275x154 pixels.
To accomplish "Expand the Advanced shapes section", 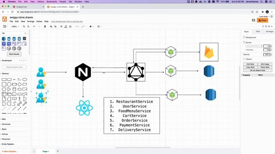I will pyautogui.click(x=6, y=124).
